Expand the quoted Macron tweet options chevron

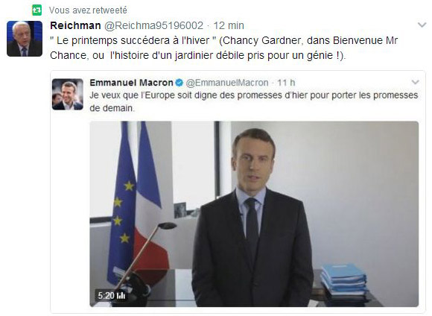[415, 82]
